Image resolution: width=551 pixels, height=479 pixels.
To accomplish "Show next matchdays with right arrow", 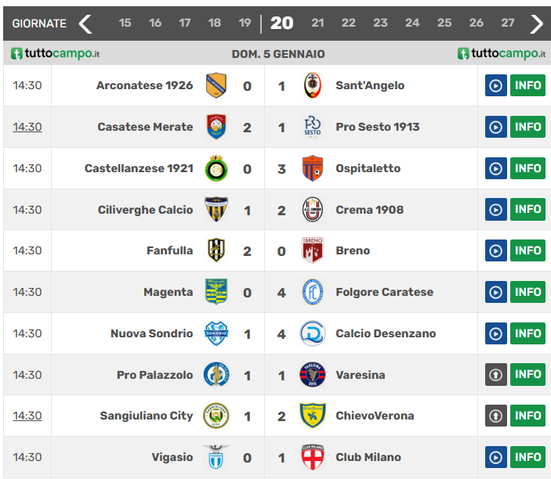I will pos(536,23).
